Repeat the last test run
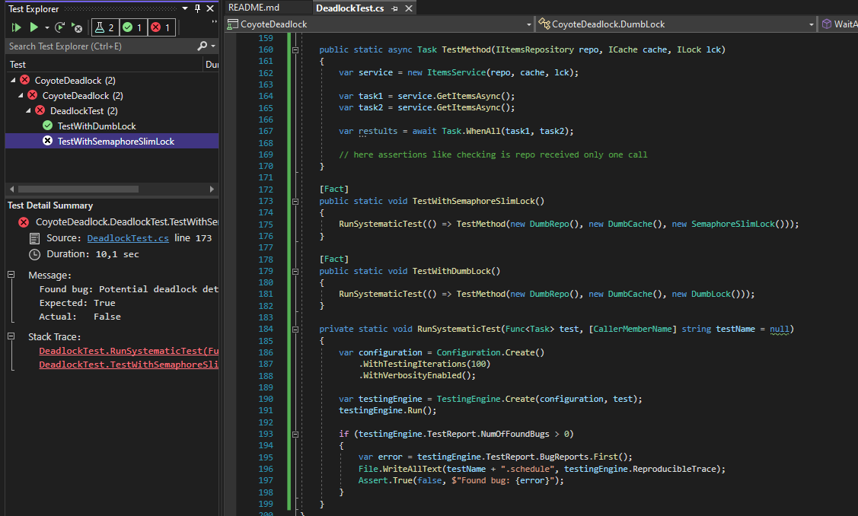The width and height of the screenshot is (858, 516). coord(59,27)
